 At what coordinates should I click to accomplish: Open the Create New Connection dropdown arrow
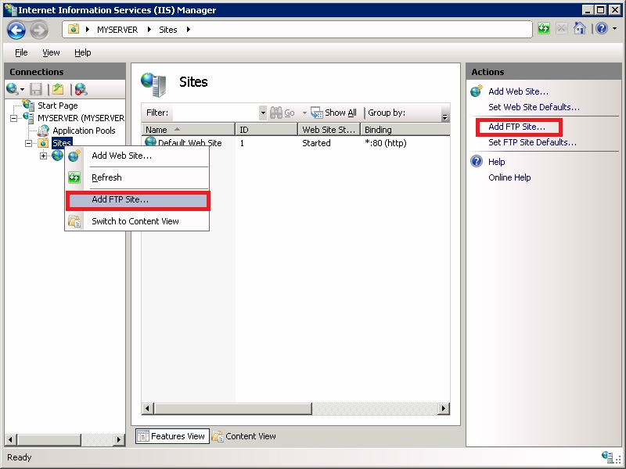(x=23, y=90)
